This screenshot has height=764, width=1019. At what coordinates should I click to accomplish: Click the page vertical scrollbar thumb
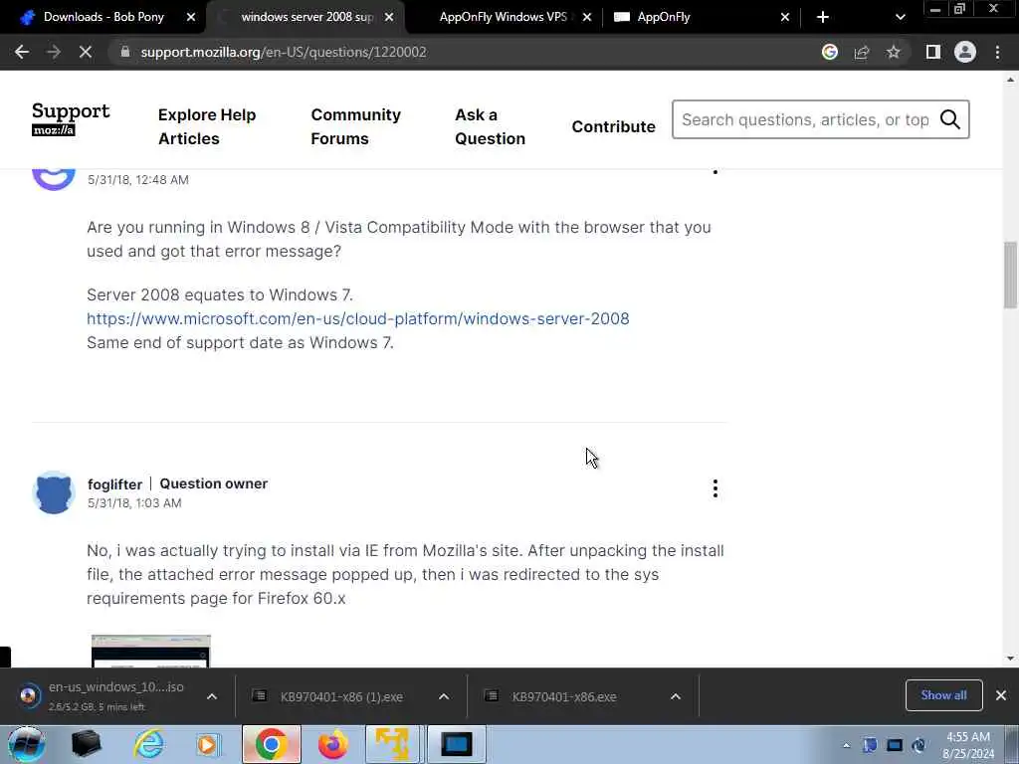click(1010, 275)
